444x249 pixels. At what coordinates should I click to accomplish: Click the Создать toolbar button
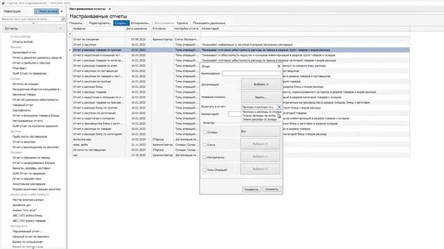[x=121, y=23]
